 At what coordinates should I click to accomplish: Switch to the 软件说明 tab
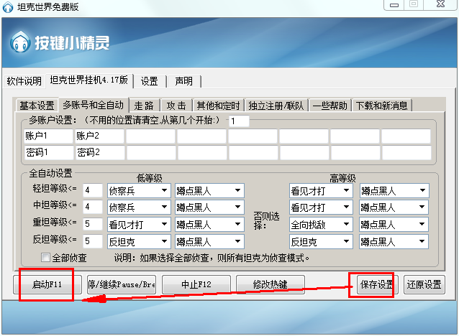24,80
